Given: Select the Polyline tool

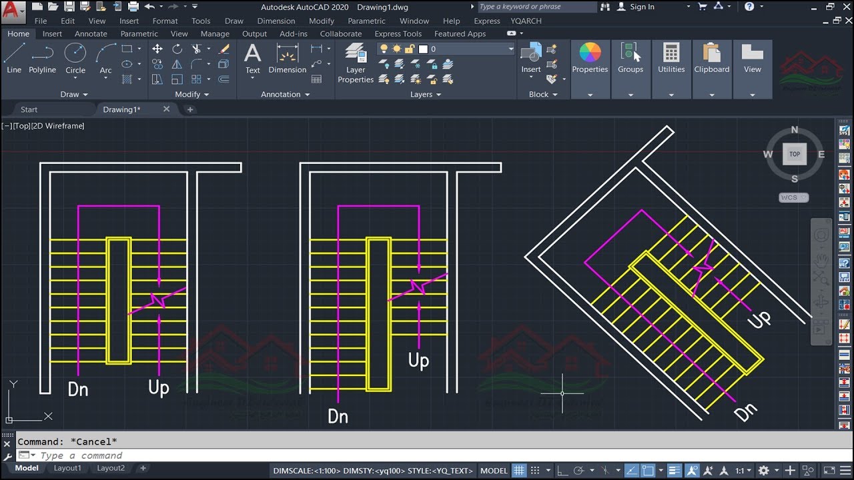Looking at the screenshot, I should click(x=42, y=57).
